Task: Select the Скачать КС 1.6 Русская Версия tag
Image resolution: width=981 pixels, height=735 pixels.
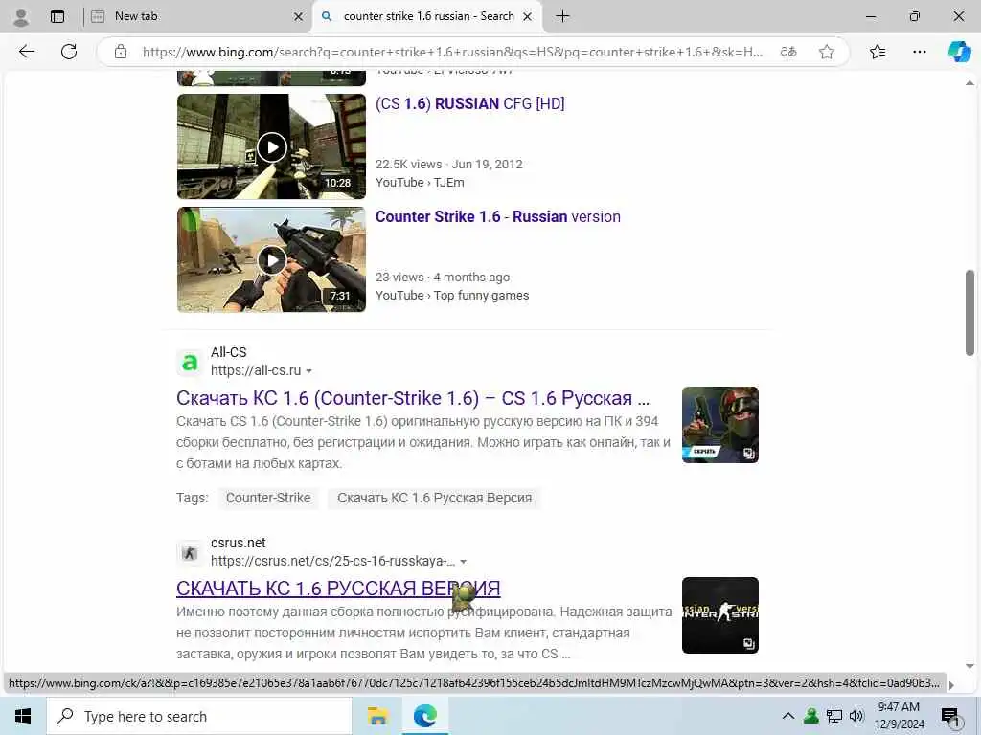Action: click(434, 498)
